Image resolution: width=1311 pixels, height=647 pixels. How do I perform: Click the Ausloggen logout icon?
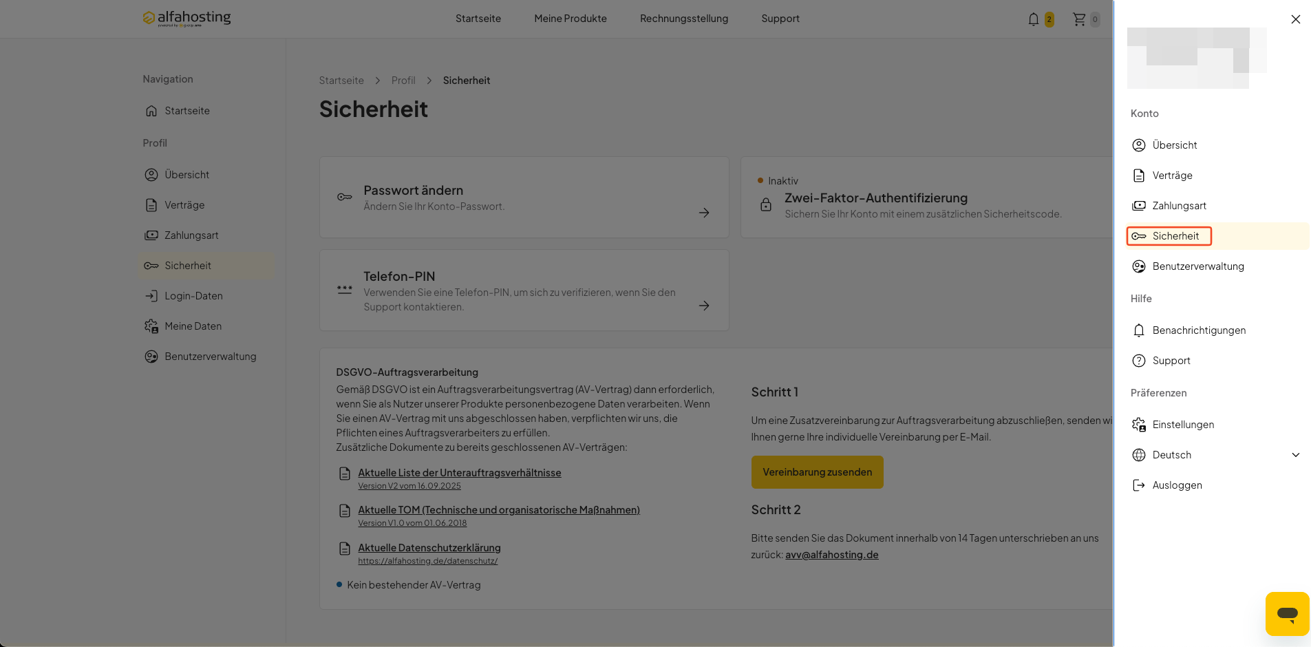point(1139,485)
